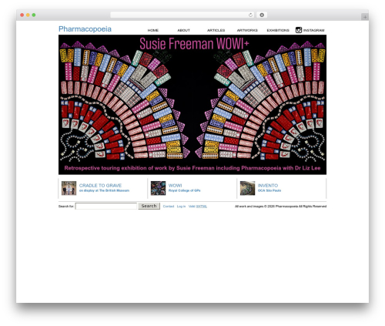Open the INVENTO link
This screenshot has width=385, height=326.
[x=268, y=186]
